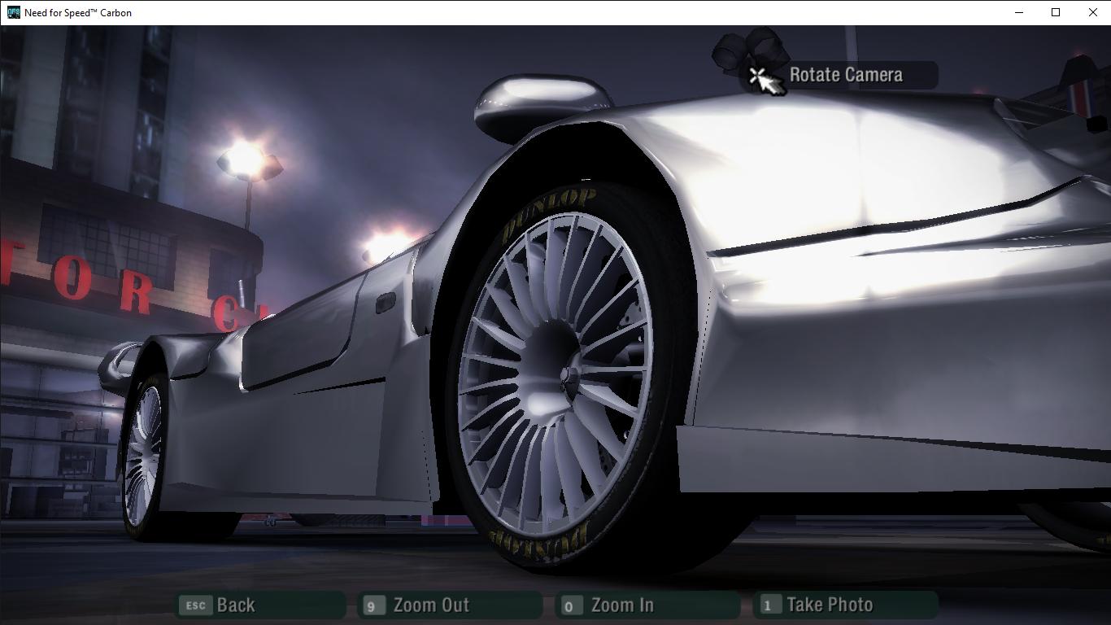Image resolution: width=1111 pixels, height=625 pixels.
Task: Close the Need for Speed Carbon window
Action: click(x=1092, y=12)
